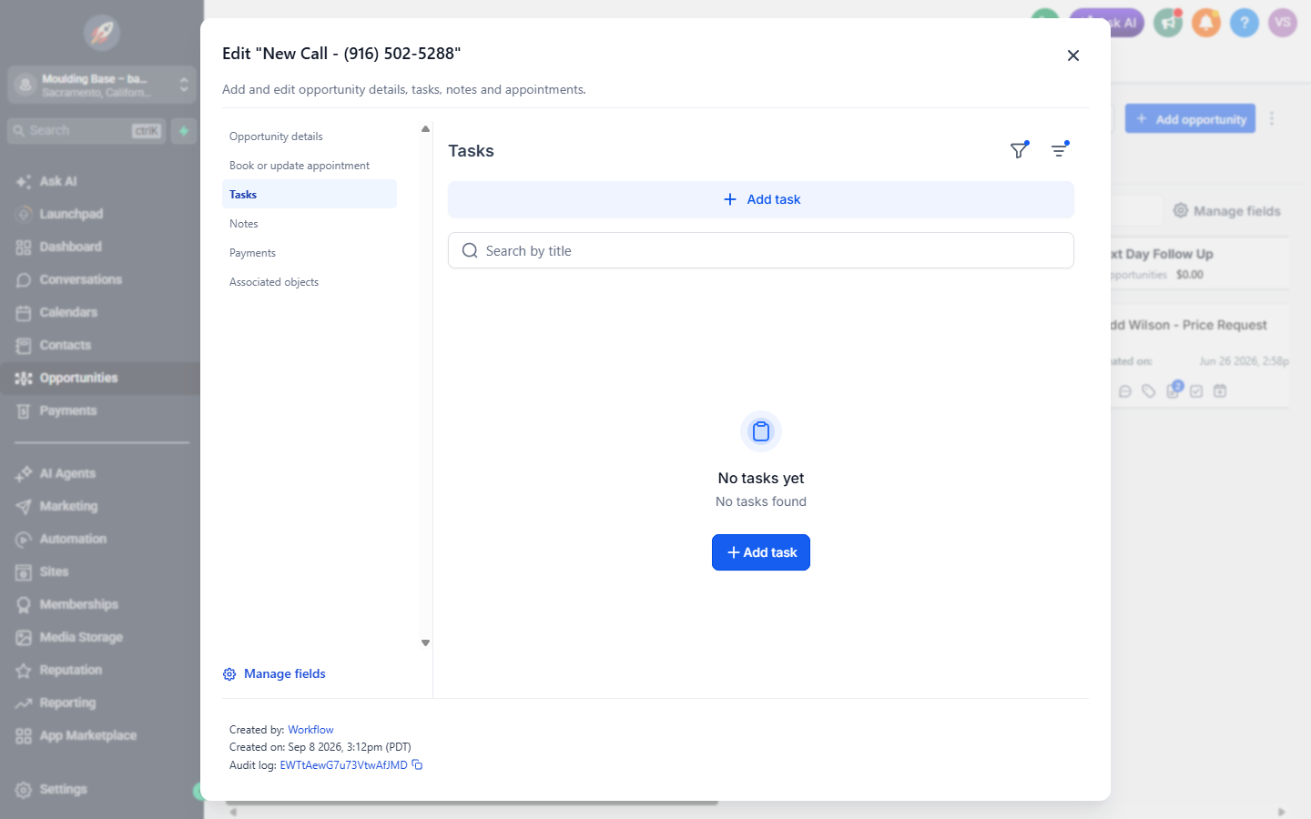Viewport: 1311px width, 819px height.
Task: Open notes icon with badge 2 on card
Action: click(x=1174, y=390)
